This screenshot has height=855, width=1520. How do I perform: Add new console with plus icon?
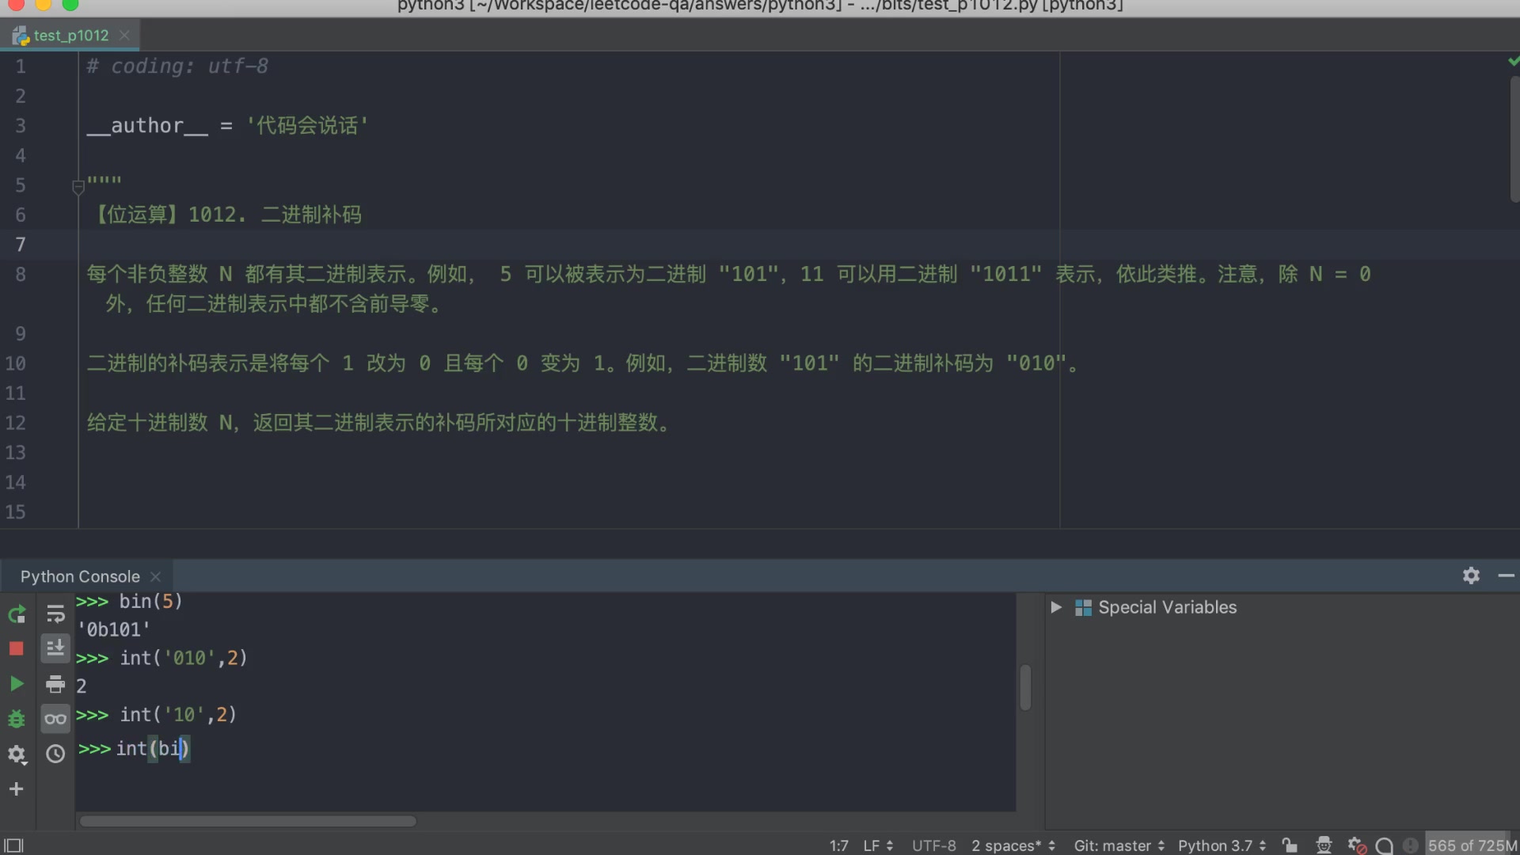coord(17,789)
